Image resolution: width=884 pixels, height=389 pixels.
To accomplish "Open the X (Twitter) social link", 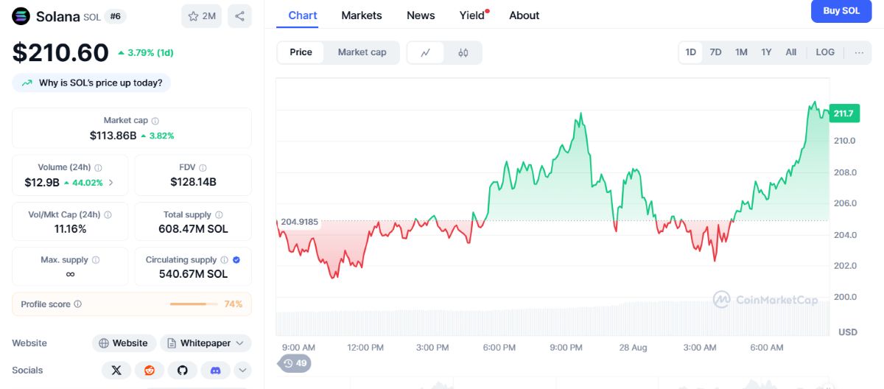I will point(116,370).
